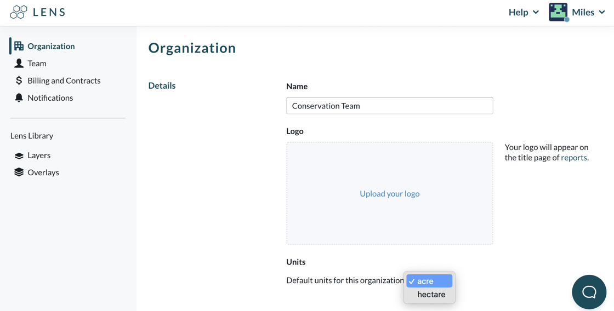The image size is (614, 311).
Task: Click Miles' pixel avatar image
Action: [x=559, y=12]
